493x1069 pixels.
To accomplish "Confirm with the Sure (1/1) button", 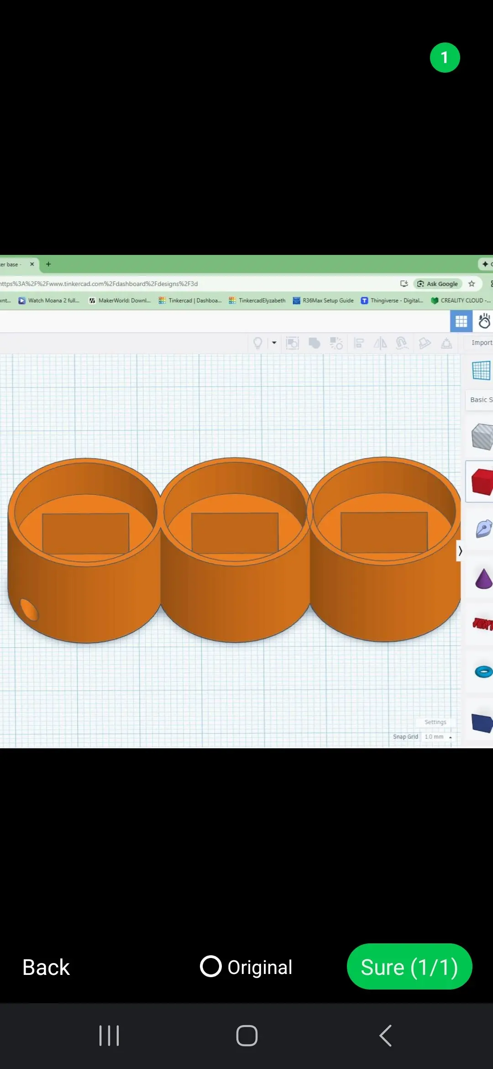I will (409, 966).
